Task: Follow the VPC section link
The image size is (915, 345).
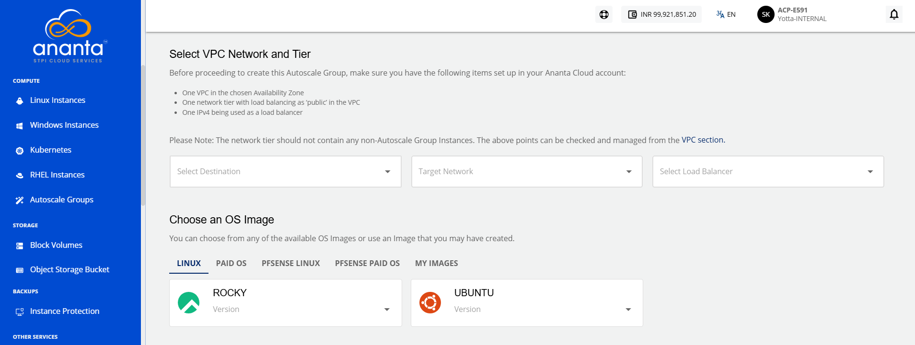Action: point(703,140)
